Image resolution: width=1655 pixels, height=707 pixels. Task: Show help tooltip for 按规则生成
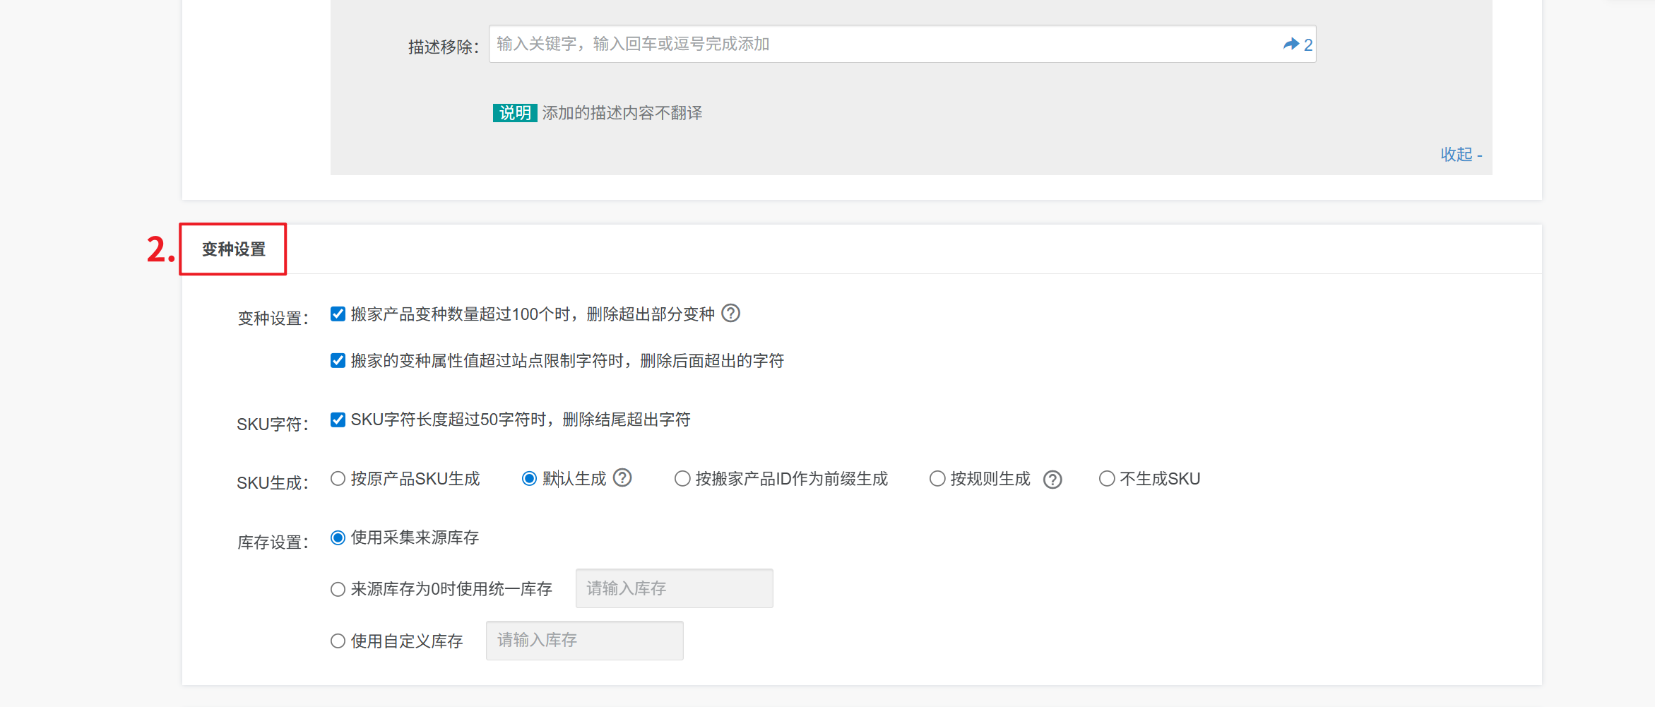(x=1052, y=480)
